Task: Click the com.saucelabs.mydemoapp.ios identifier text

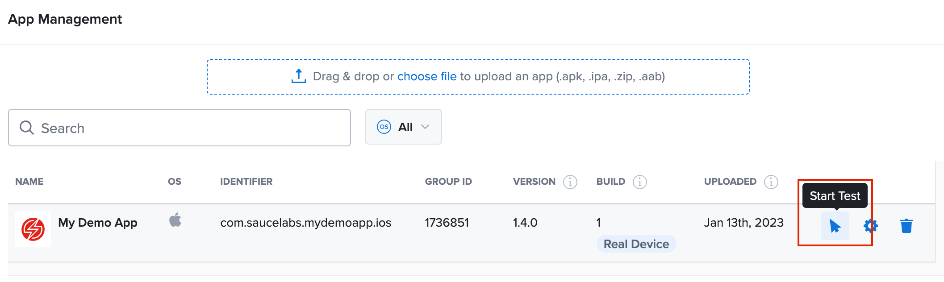Action: point(305,223)
